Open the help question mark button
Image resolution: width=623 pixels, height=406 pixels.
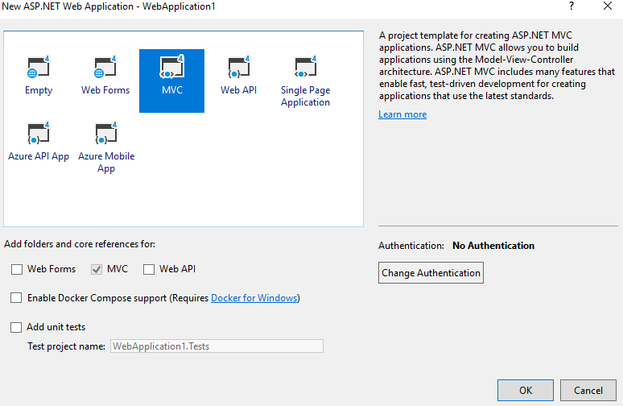571,6
